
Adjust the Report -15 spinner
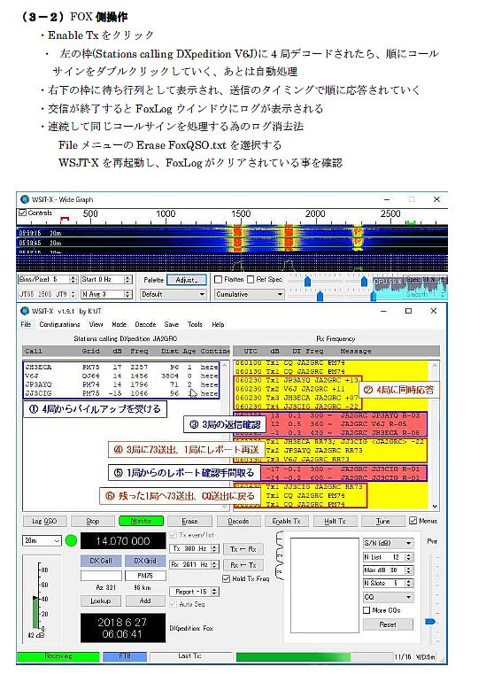(x=194, y=592)
